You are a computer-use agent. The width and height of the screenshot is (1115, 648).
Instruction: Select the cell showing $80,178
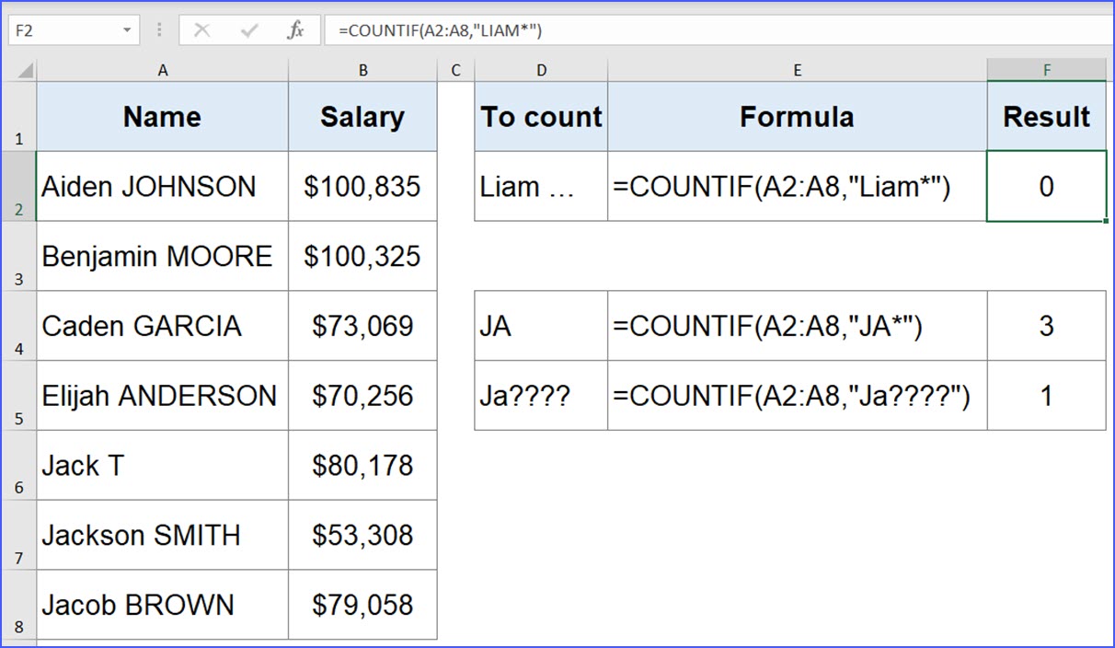click(362, 465)
